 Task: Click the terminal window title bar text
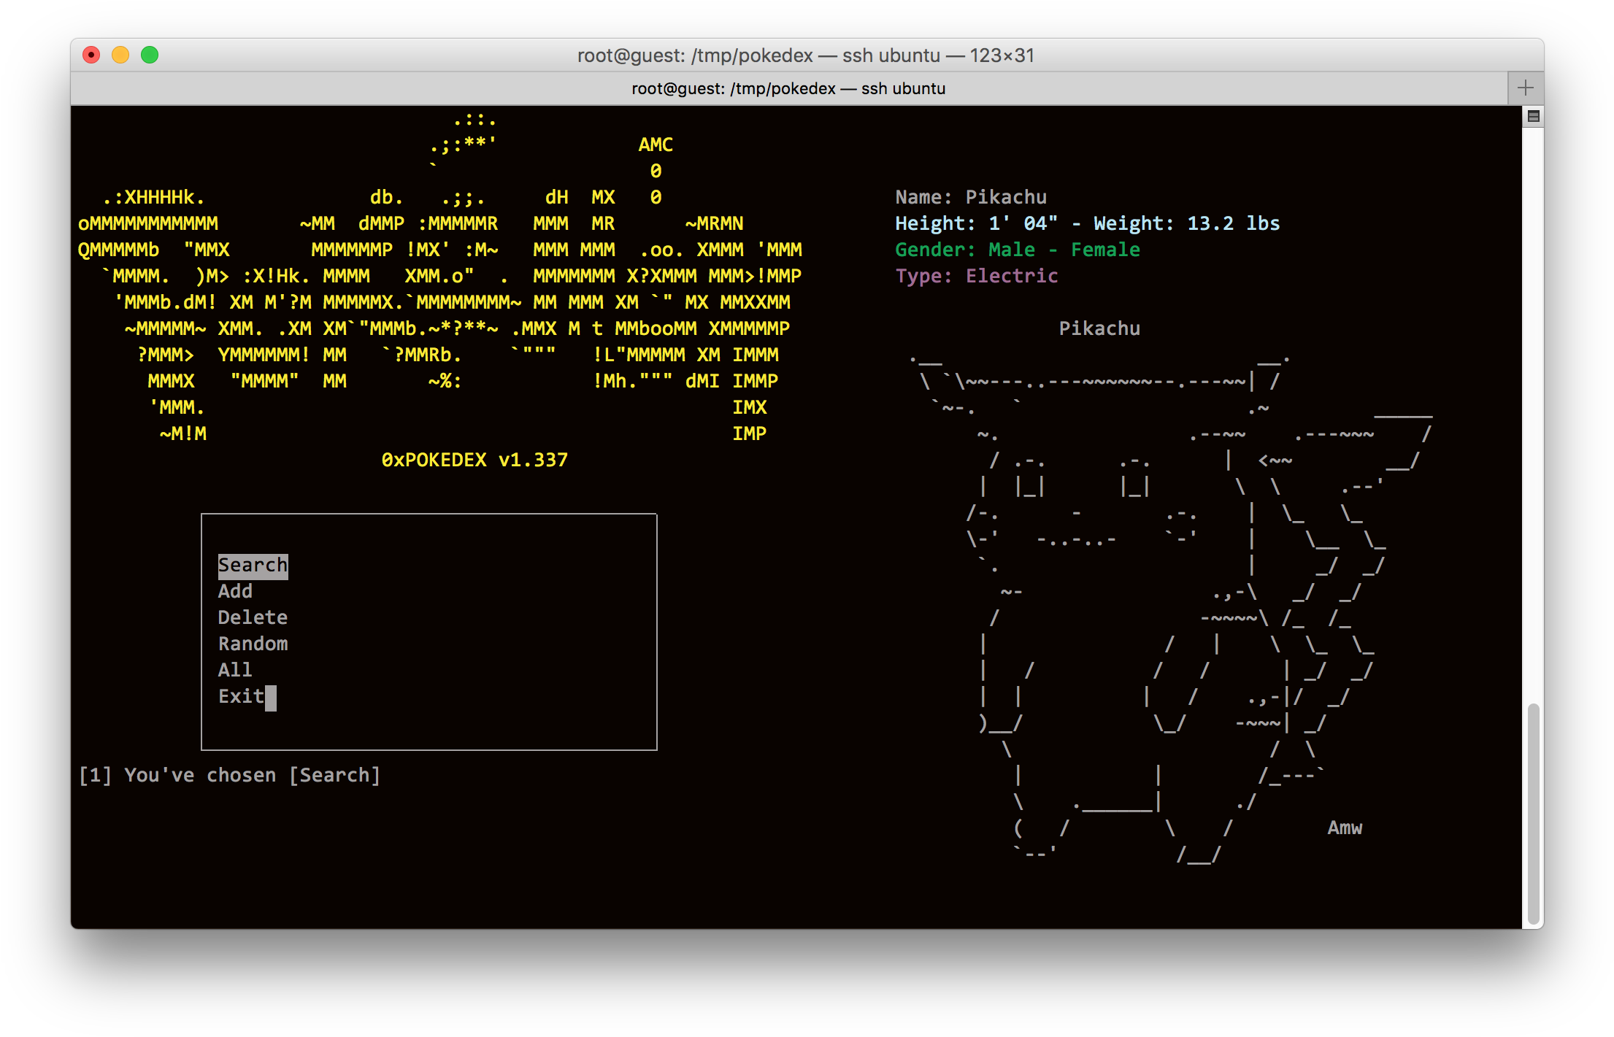click(x=805, y=55)
